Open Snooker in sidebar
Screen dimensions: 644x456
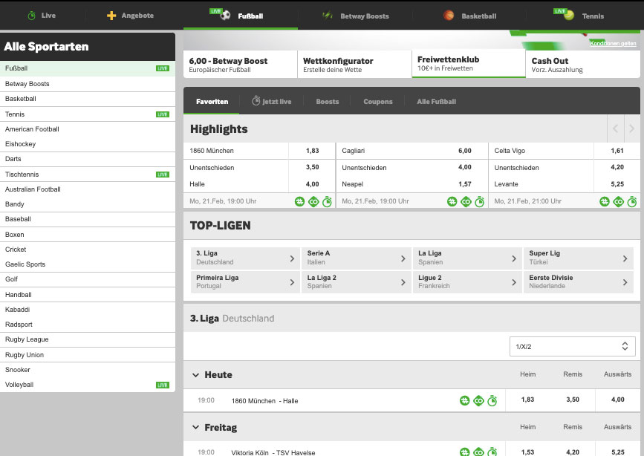[x=88, y=370]
